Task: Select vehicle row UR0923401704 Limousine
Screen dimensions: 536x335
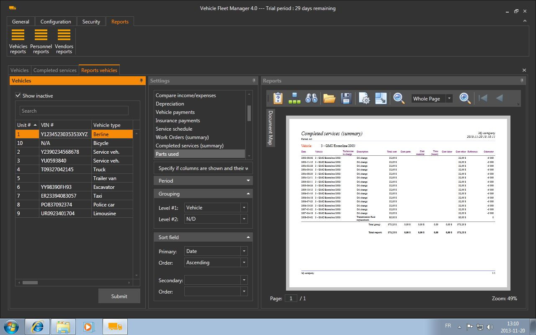Action: pyautogui.click(x=74, y=214)
